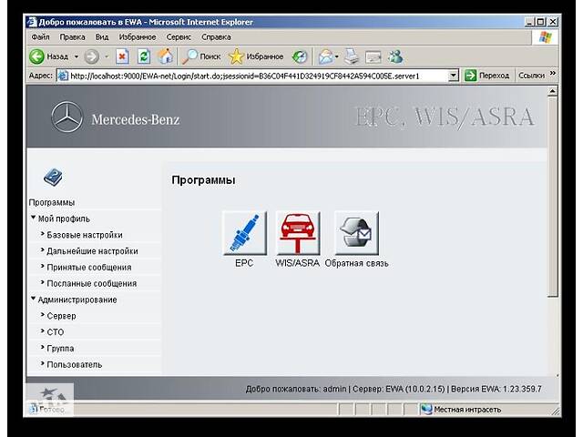Click the blue help book icon
The width and height of the screenshot is (583, 437).
click(x=53, y=178)
